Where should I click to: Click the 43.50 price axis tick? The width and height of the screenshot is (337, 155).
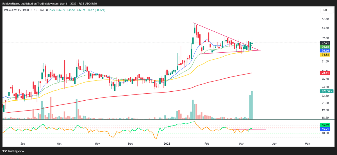[x=325, y=28]
